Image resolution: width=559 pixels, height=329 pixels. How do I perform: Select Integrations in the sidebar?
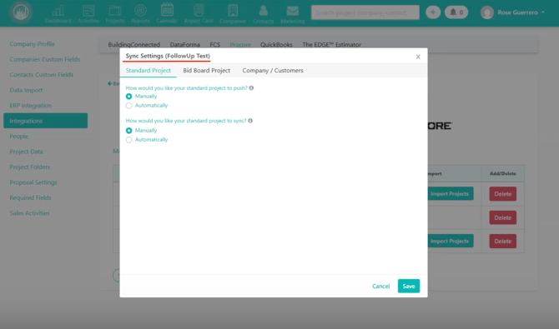46,121
